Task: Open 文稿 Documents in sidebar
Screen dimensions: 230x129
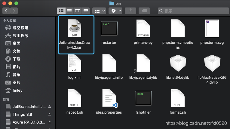Action: click(13, 51)
